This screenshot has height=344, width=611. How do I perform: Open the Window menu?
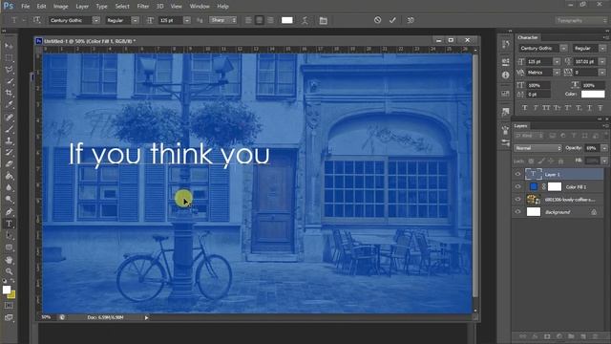(x=200, y=7)
